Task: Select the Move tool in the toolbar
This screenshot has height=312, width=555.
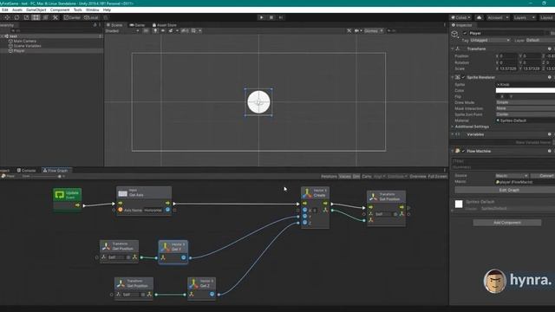Action: click(7, 17)
